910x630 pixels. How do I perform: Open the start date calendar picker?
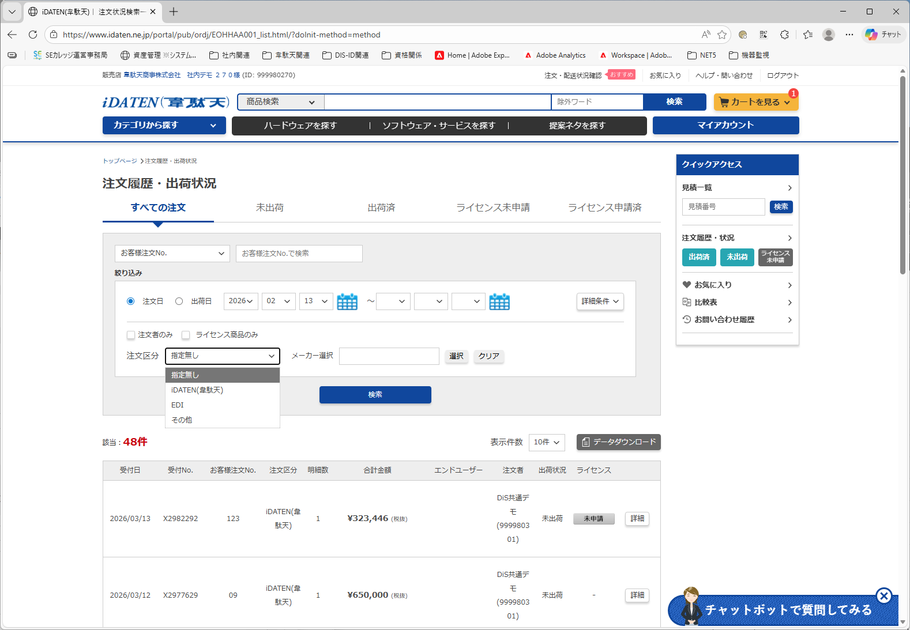coord(347,301)
